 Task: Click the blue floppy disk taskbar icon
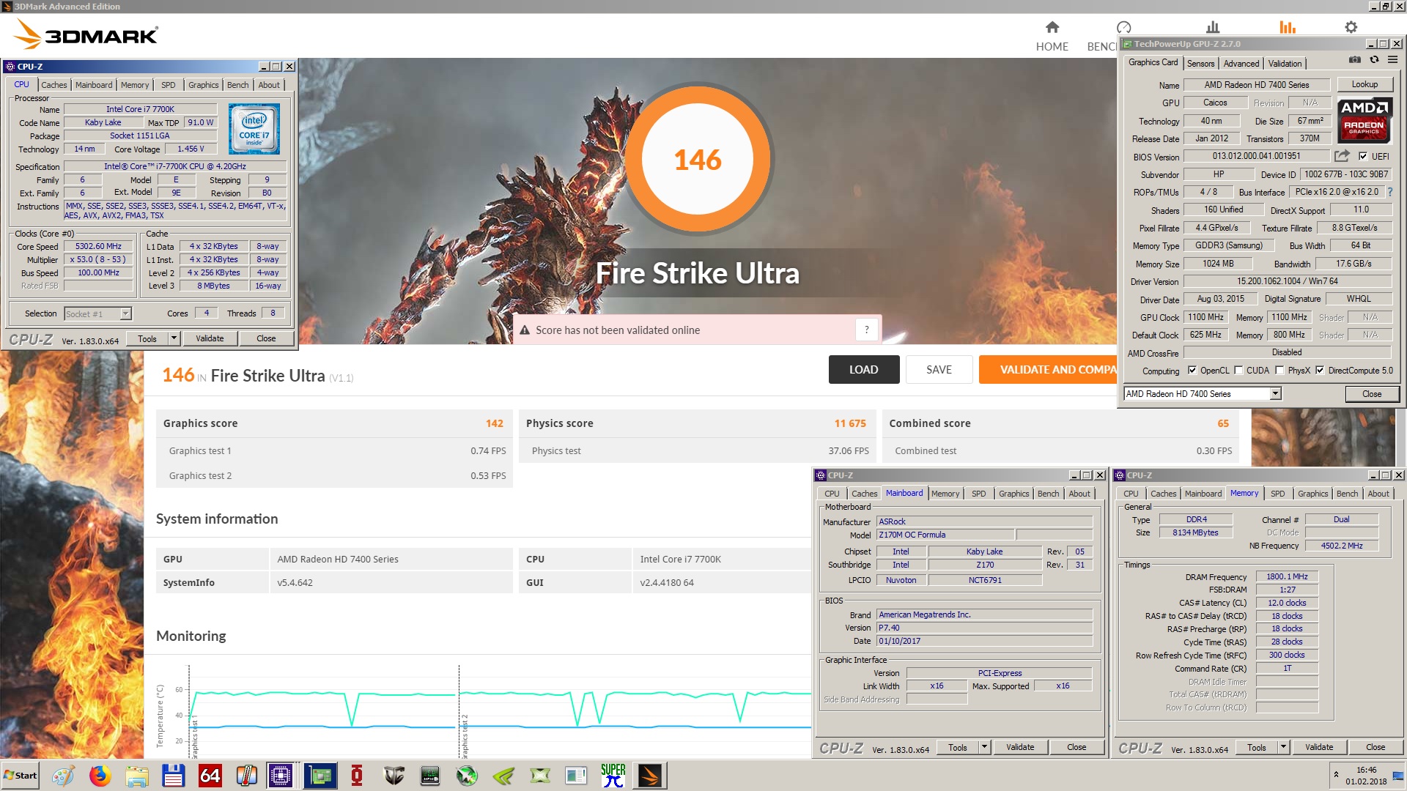(174, 776)
